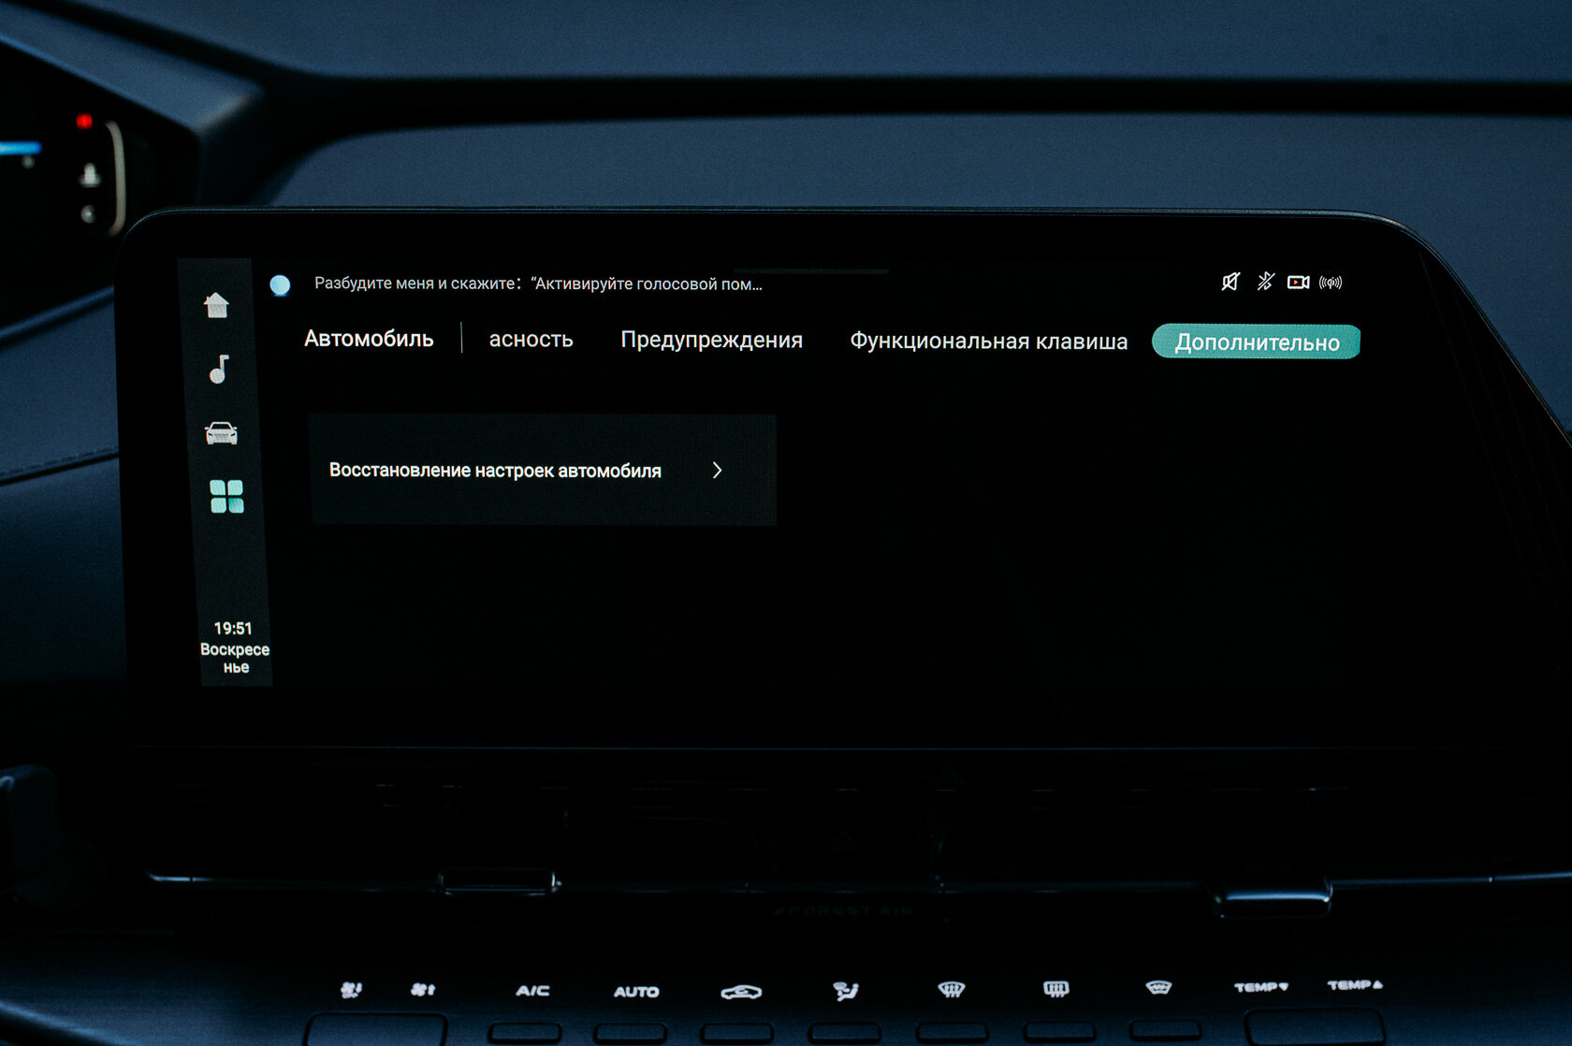Decrease fan speed with fan-down icon
This screenshot has width=1572, height=1046.
pos(351,989)
